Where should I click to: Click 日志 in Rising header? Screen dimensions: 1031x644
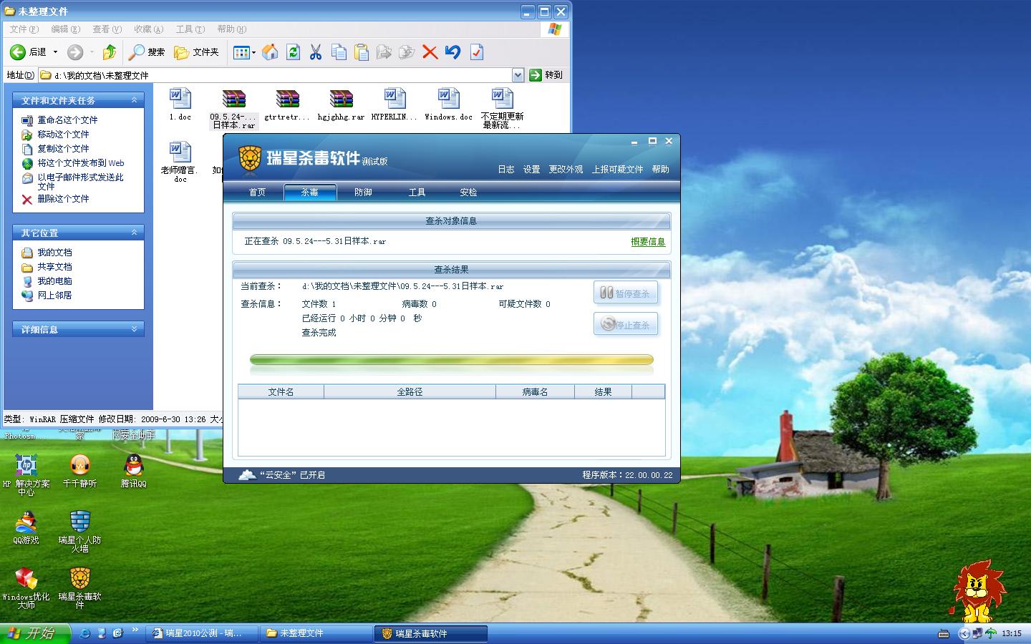[506, 170]
